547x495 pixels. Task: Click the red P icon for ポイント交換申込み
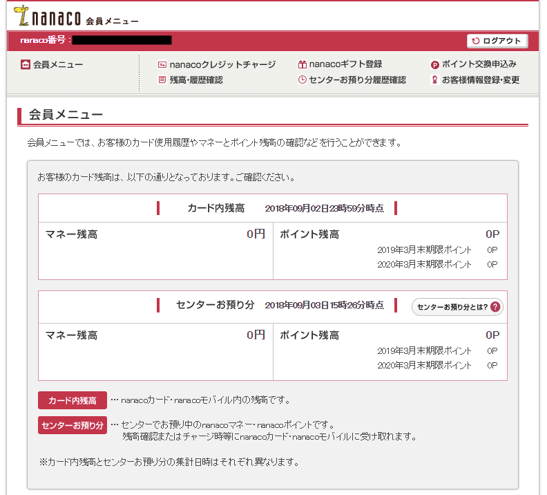[434, 64]
